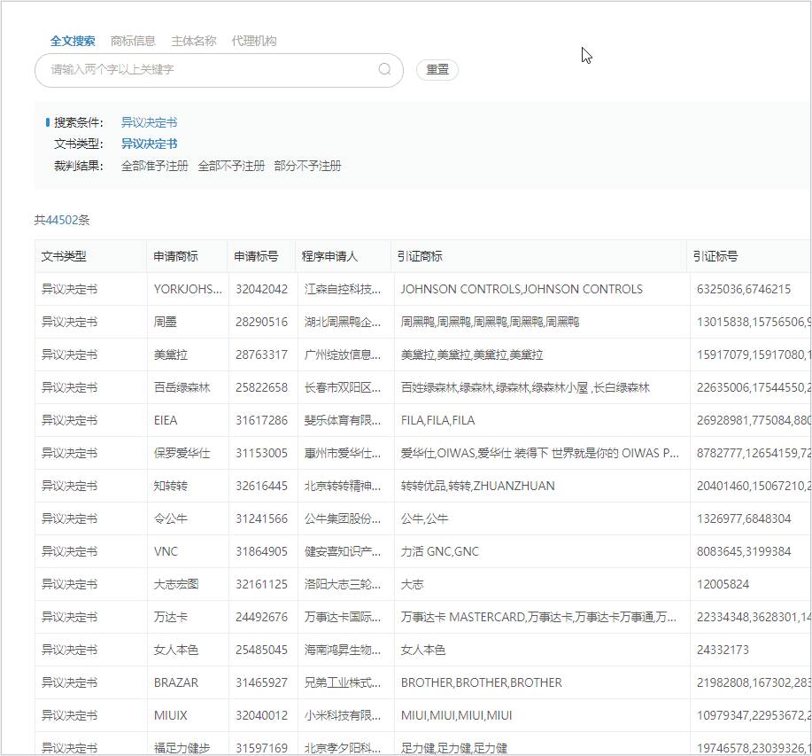Click the 异议决定书 link beside 文书类型

(x=148, y=144)
